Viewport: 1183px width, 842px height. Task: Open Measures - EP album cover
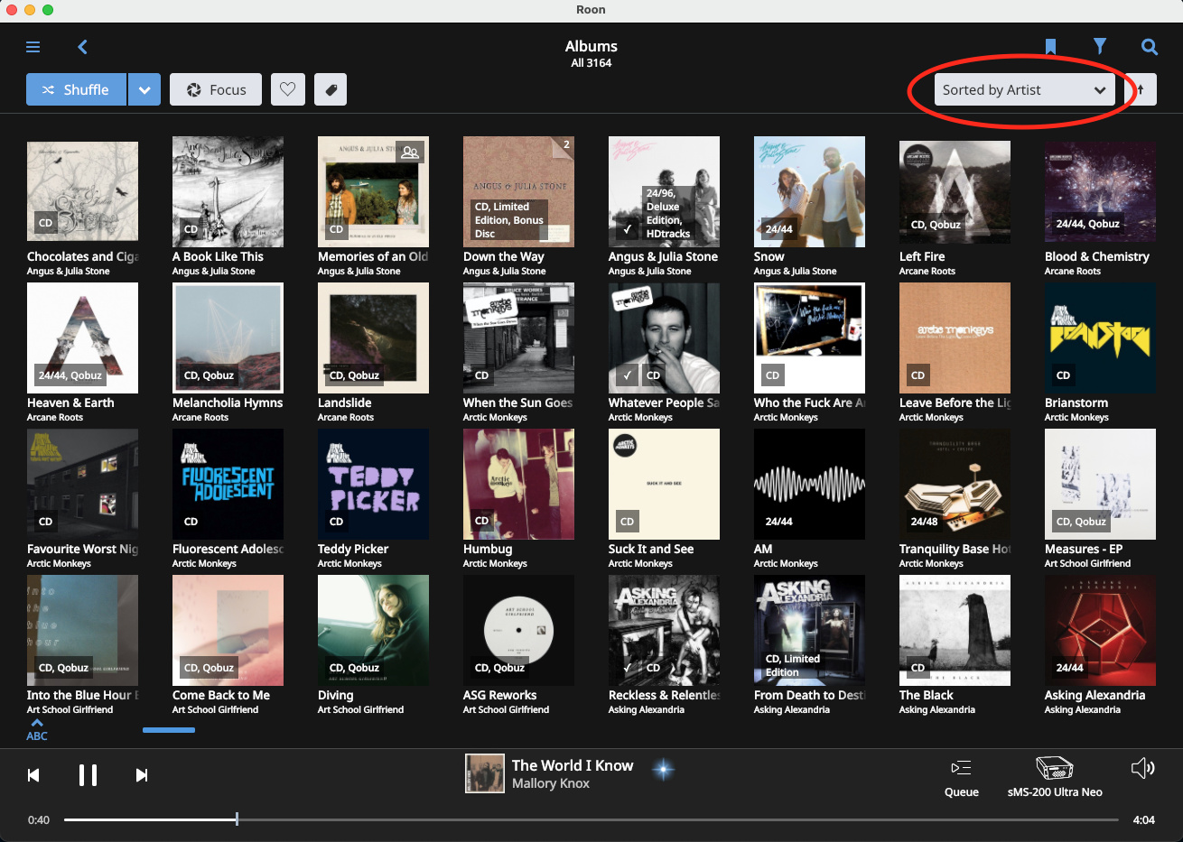pos(1100,484)
